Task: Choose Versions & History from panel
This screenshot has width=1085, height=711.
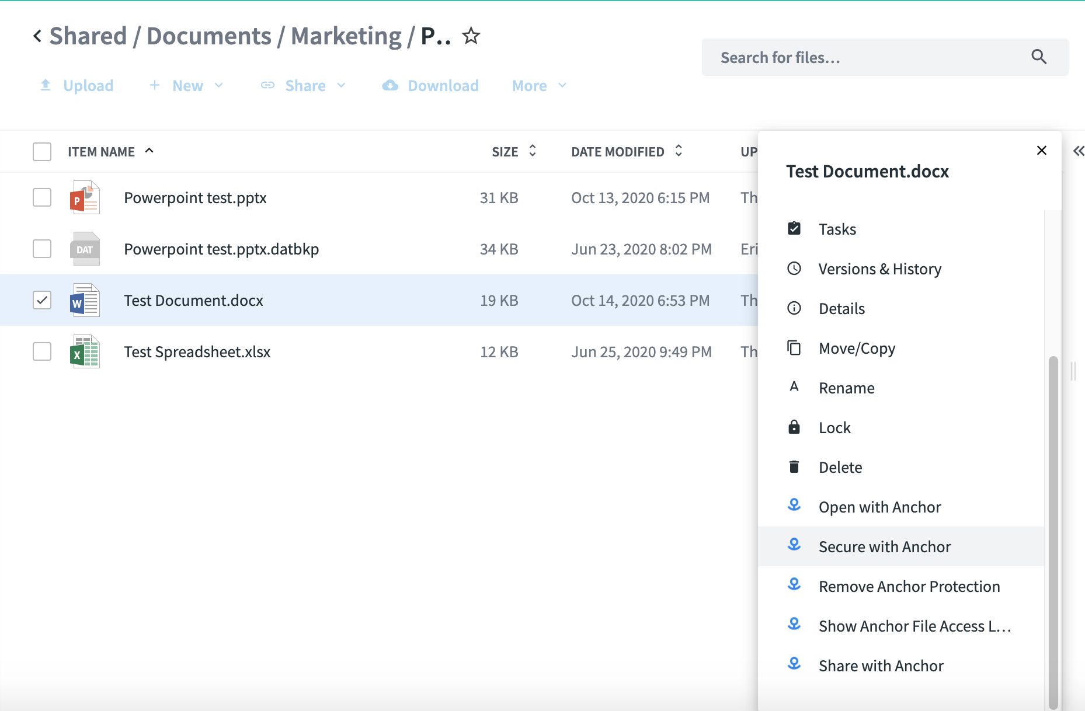Action: click(879, 269)
